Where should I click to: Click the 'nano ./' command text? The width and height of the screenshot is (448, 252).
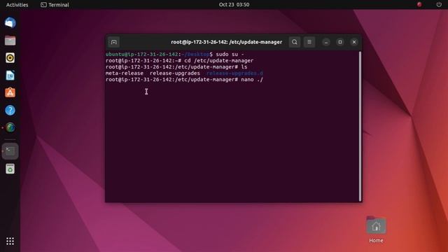pos(252,79)
